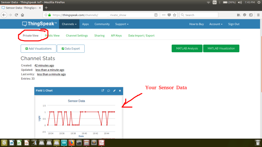Viewport: 262px width, 147px height.
Task: Close the Sensor Data tab
Action: tap(40, 8)
